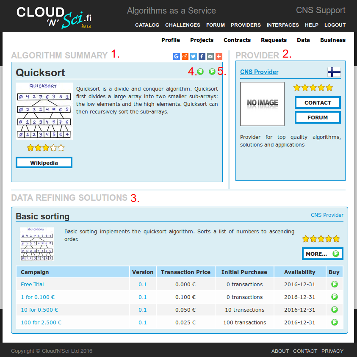Image resolution: width=357 pixels, height=357 pixels.
Task: Open the Providers menu
Action: [246, 25]
